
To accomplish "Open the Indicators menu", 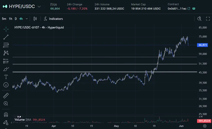I will coord(56,19).
